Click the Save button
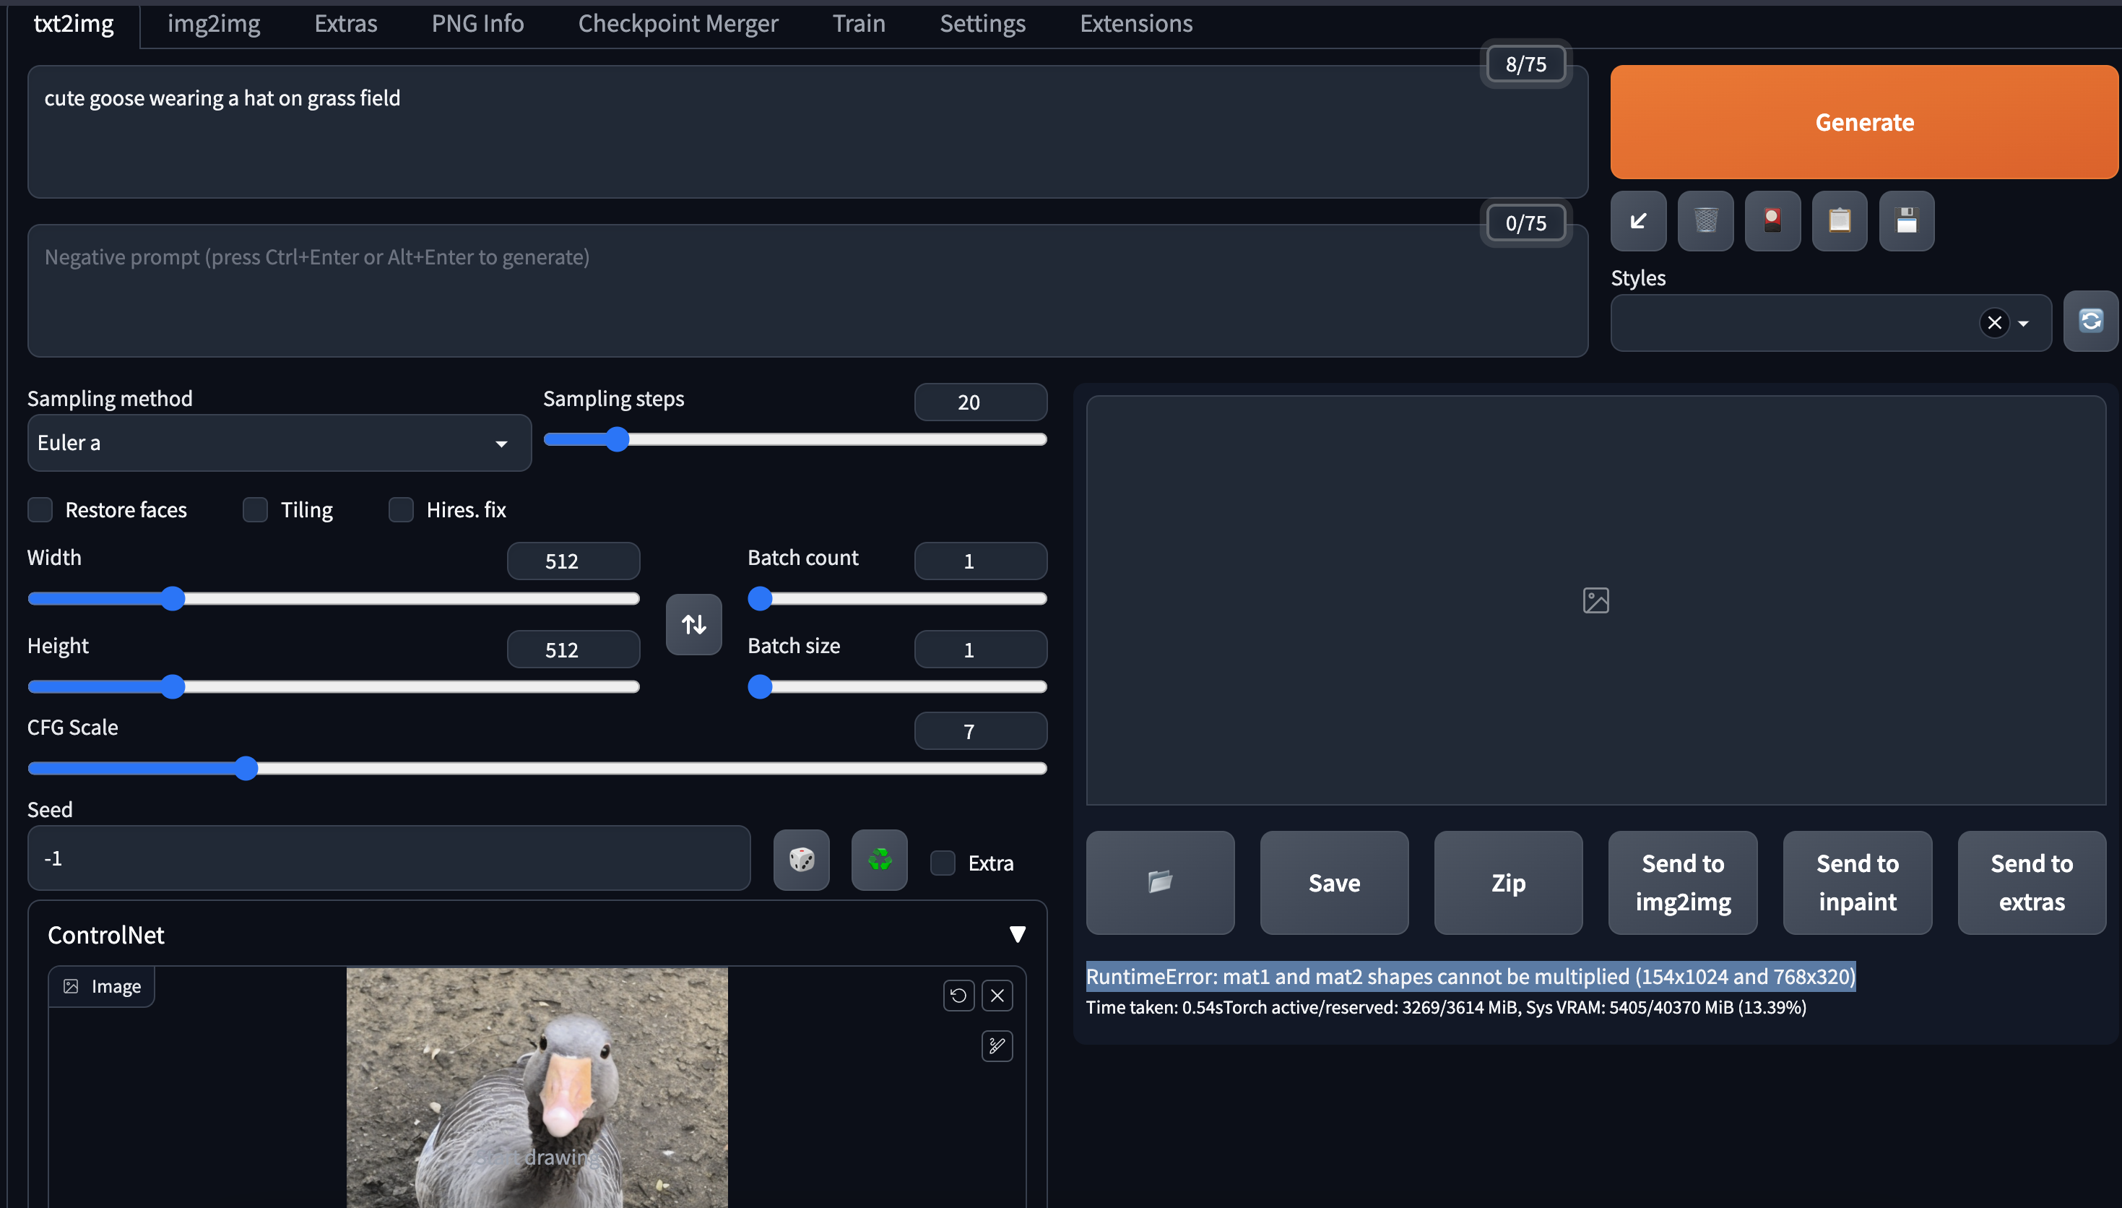 tap(1334, 882)
